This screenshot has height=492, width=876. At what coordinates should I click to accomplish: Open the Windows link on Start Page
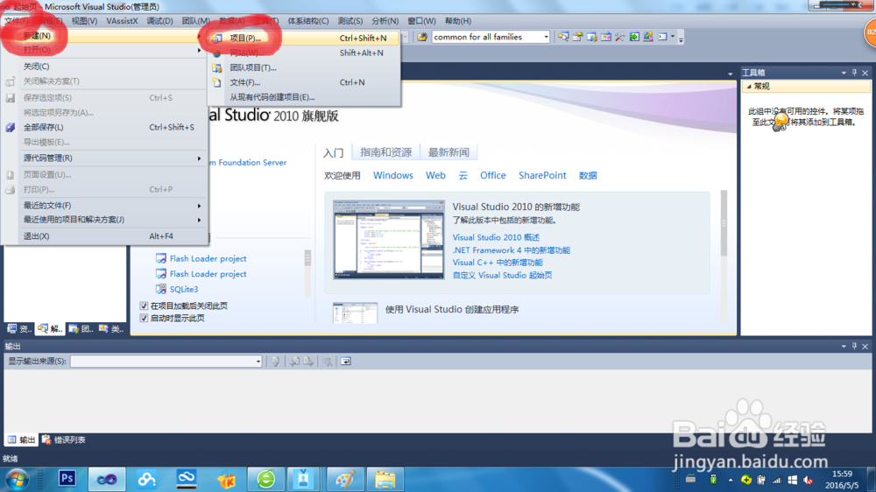click(392, 175)
